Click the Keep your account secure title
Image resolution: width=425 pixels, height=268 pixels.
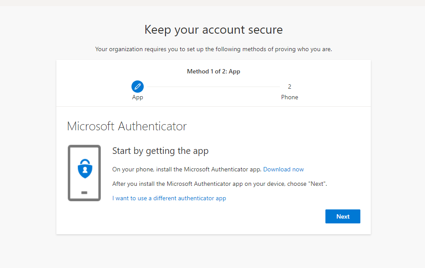point(214,30)
